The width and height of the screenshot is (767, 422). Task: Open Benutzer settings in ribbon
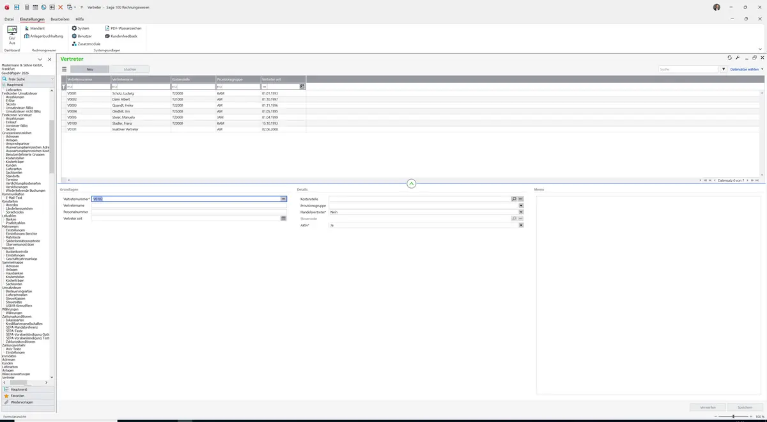[x=82, y=36]
